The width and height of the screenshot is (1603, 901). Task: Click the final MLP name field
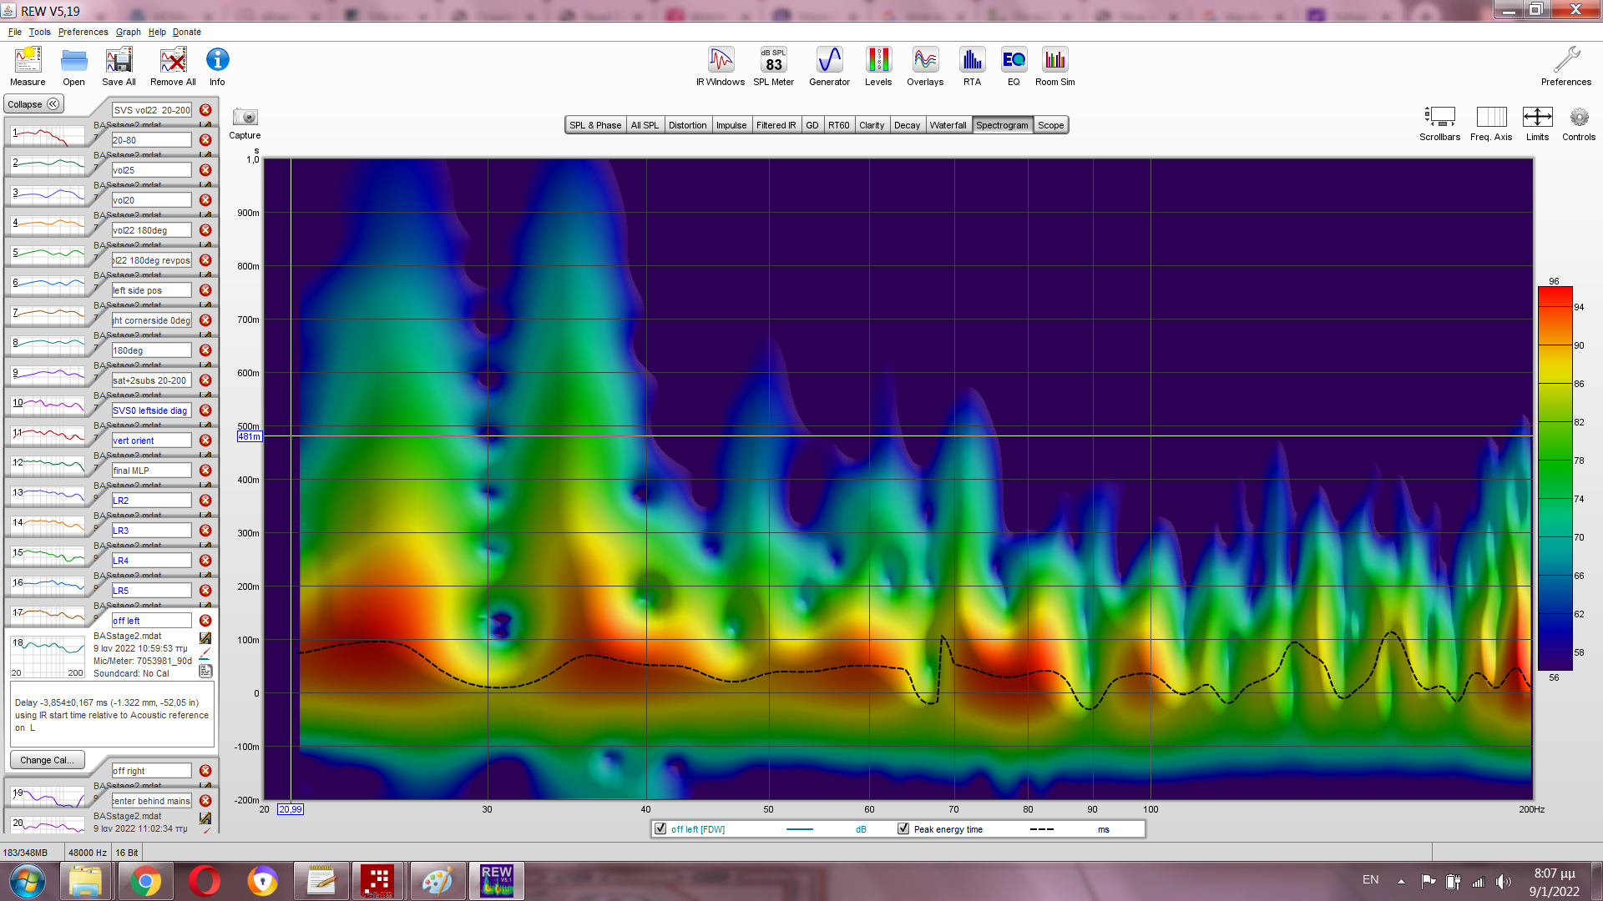point(151,471)
